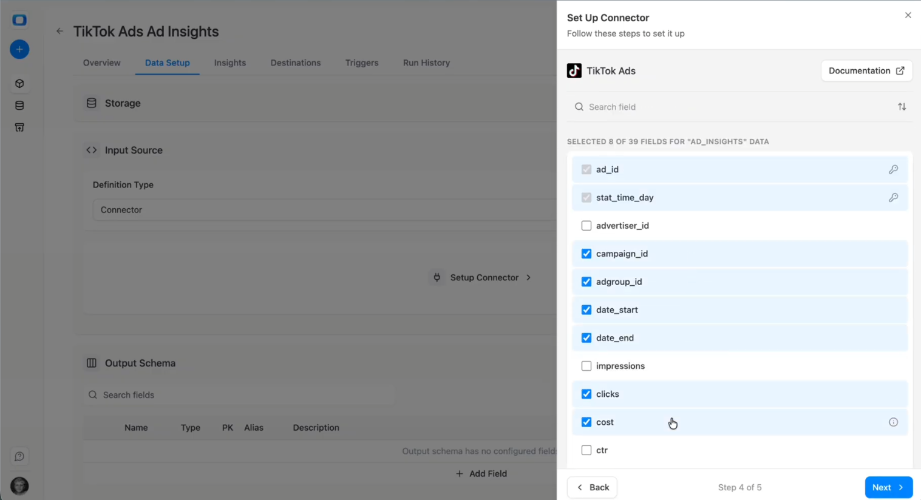Switch to the Run History tab
The image size is (921, 500).
(x=426, y=62)
